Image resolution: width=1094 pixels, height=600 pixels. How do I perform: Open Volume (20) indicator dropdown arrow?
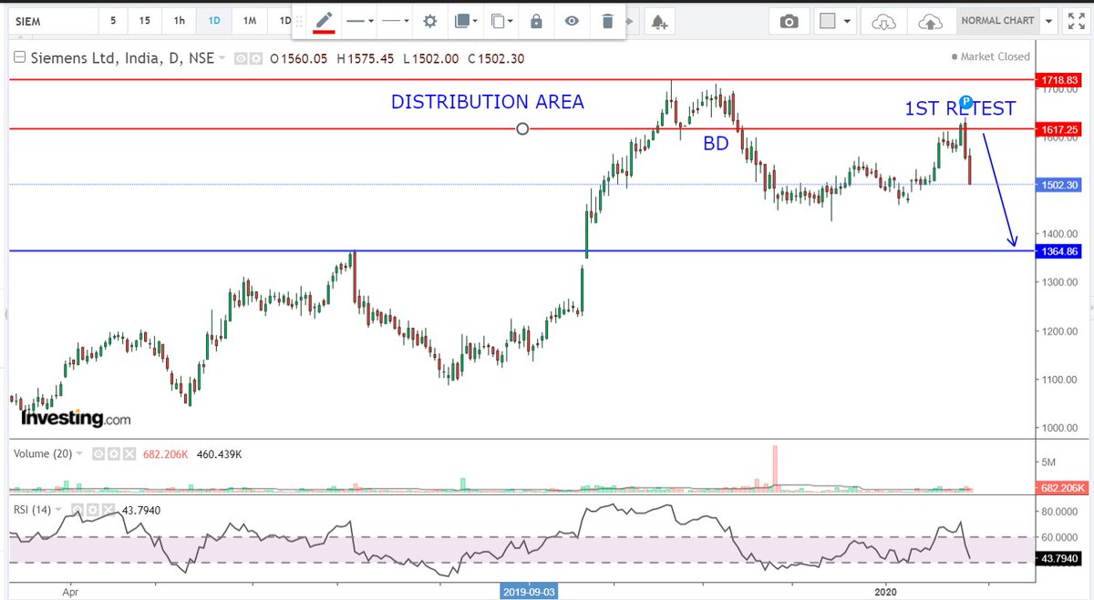coord(79,453)
